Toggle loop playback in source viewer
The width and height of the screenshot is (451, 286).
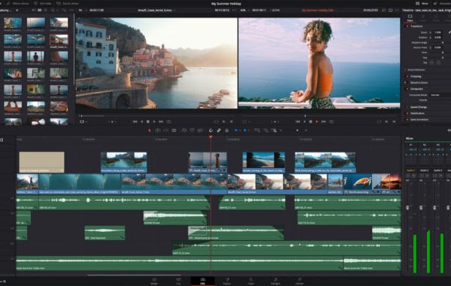point(169,122)
